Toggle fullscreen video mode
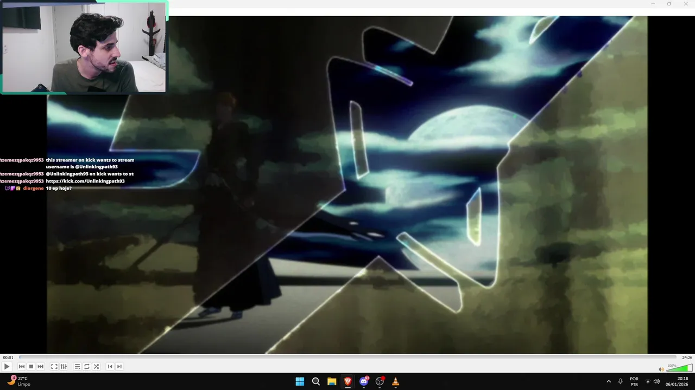Image resolution: width=695 pixels, height=390 pixels. pos(54,367)
